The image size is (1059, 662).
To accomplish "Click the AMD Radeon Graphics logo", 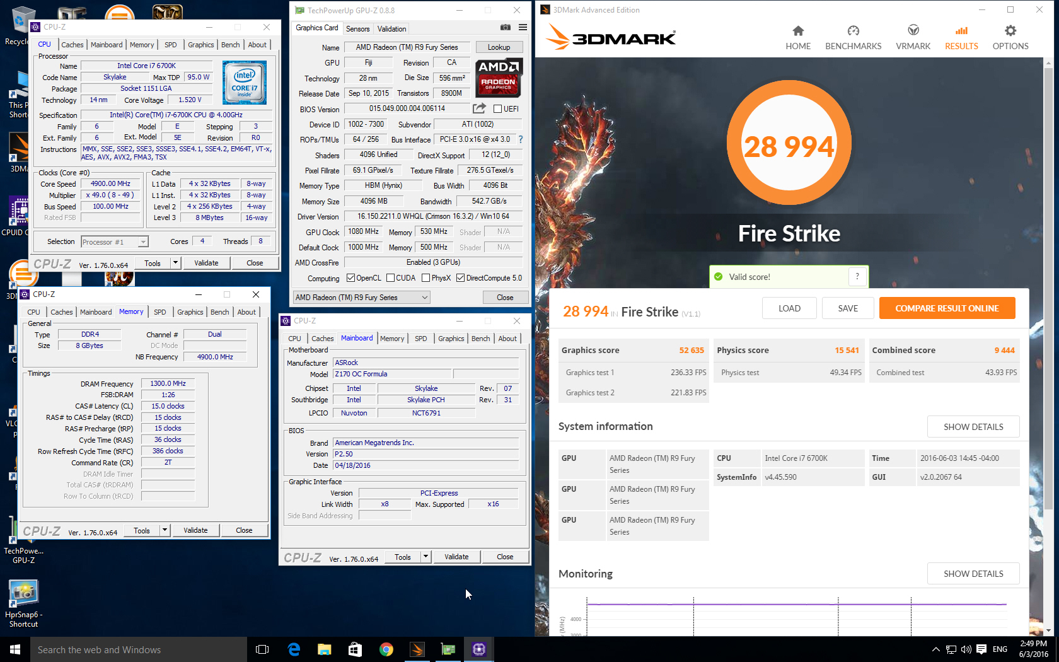I will (499, 78).
